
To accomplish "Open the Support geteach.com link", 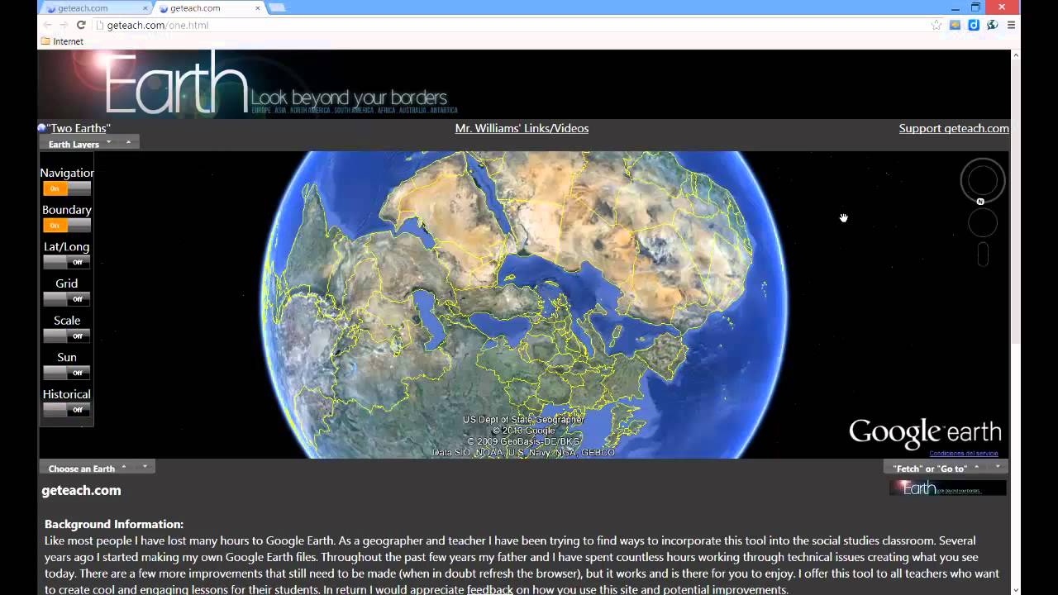I will [954, 128].
